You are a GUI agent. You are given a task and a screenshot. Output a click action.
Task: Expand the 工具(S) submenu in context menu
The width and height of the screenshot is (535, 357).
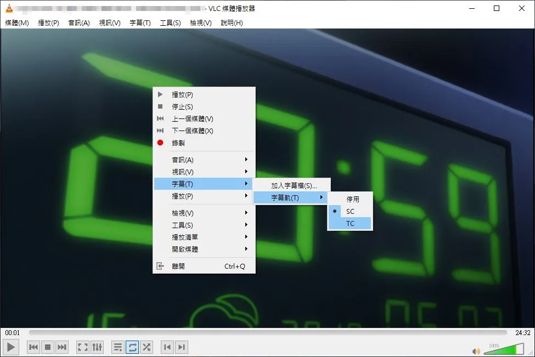[x=204, y=225]
